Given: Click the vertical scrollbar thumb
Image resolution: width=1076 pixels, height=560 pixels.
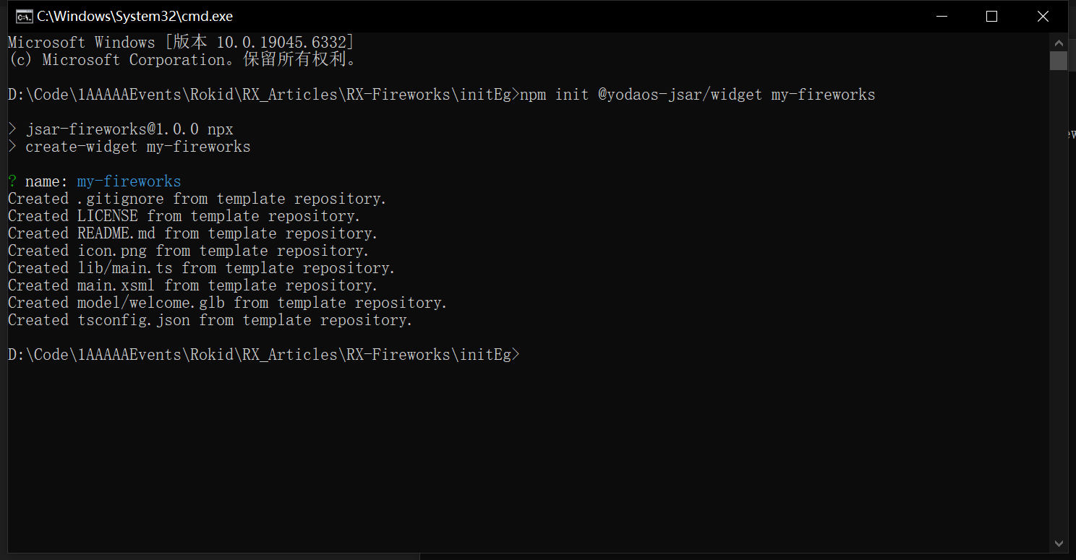Looking at the screenshot, I should [1059, 61].
